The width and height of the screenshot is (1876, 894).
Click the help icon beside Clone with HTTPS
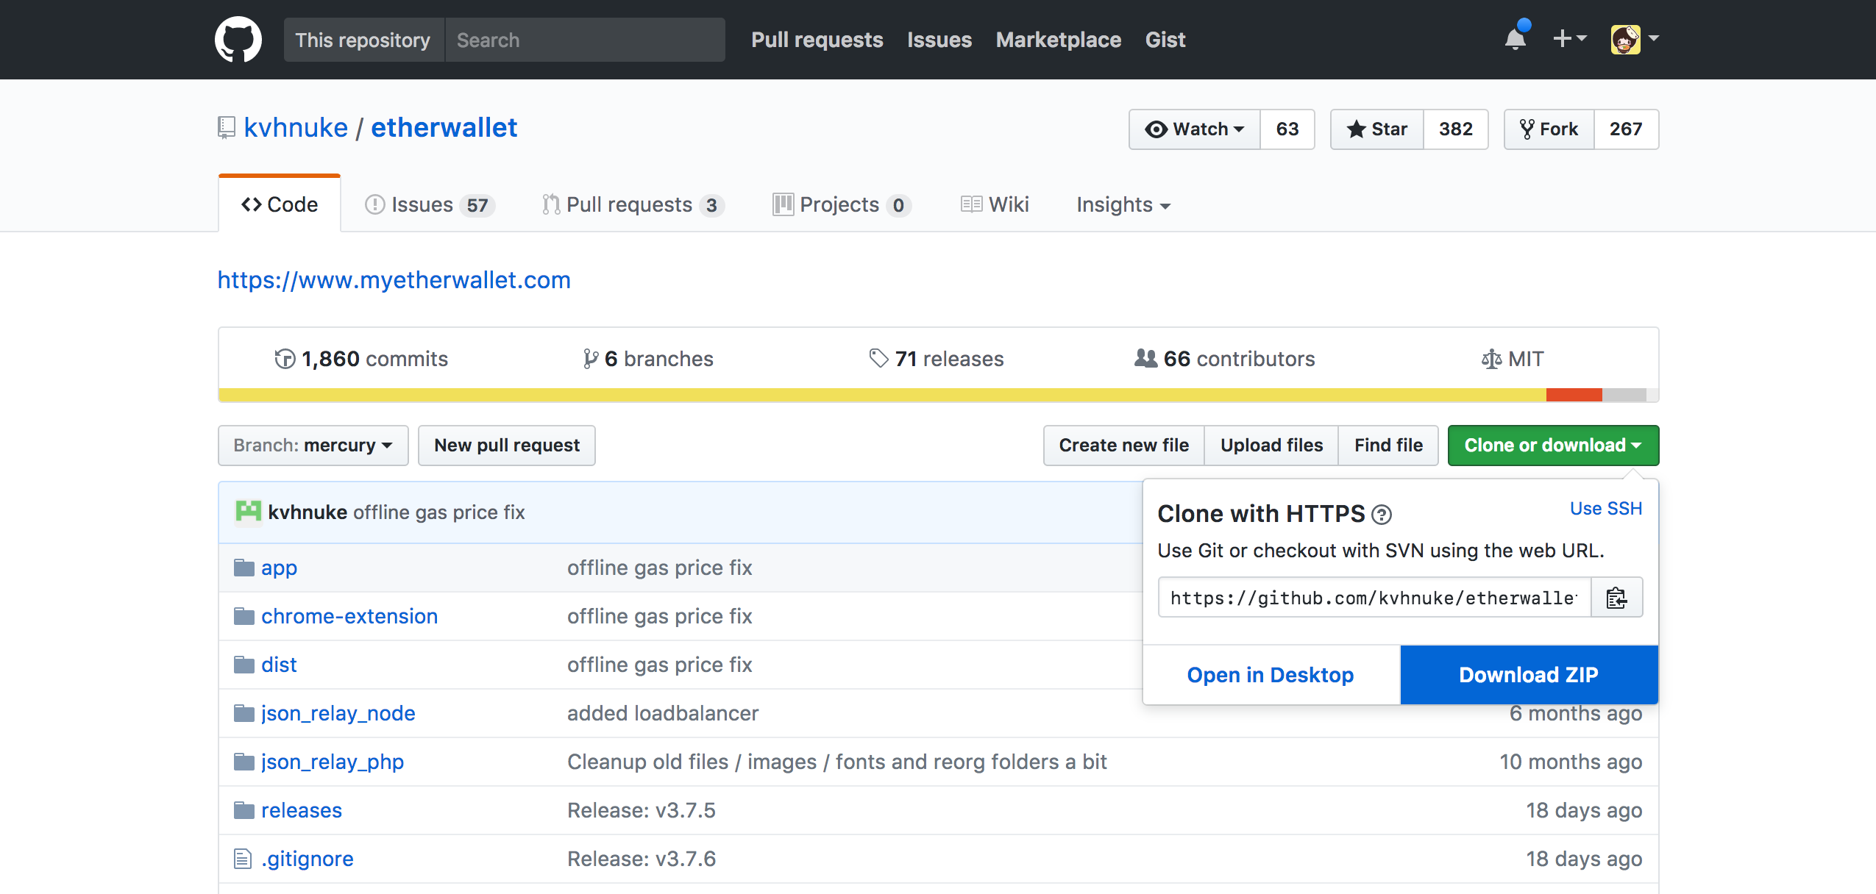tap(1382, 515)
